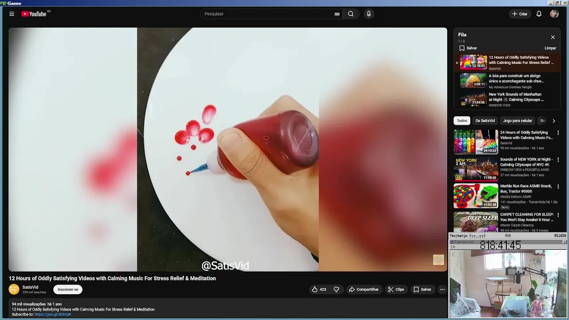Open the SatisVid channel name link
The image size is (569, 320).
(x=30, y=287)
